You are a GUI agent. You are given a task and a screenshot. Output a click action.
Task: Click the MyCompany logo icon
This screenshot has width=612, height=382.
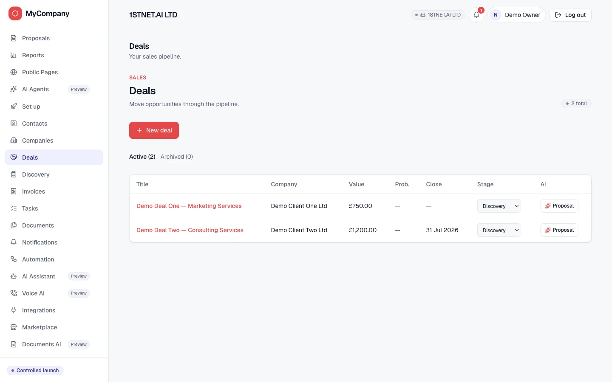15,14
